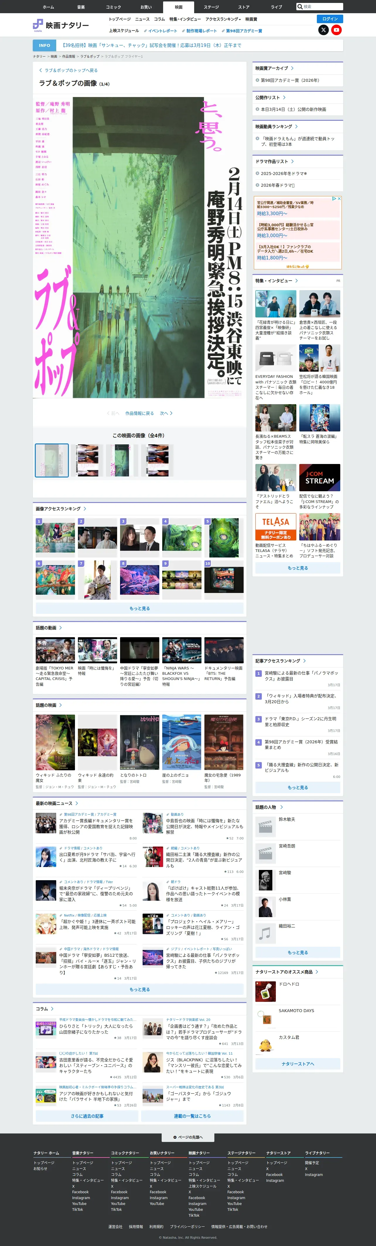Image resolution: width=376 pixels, height=1246 pixels.
Task: Open the X (Twitter) icon in header
Action: click(323, 30)
